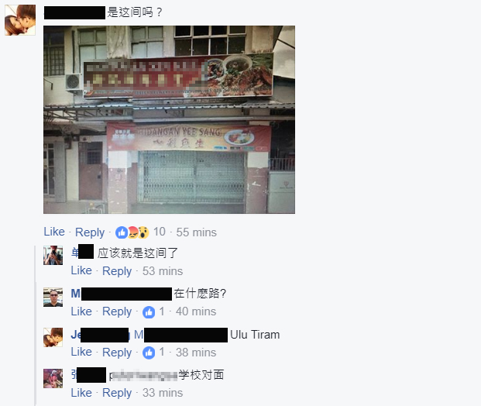Reply to the 在什麽路? comment
This screenshot has height=406, width=481.
(117, 311)
